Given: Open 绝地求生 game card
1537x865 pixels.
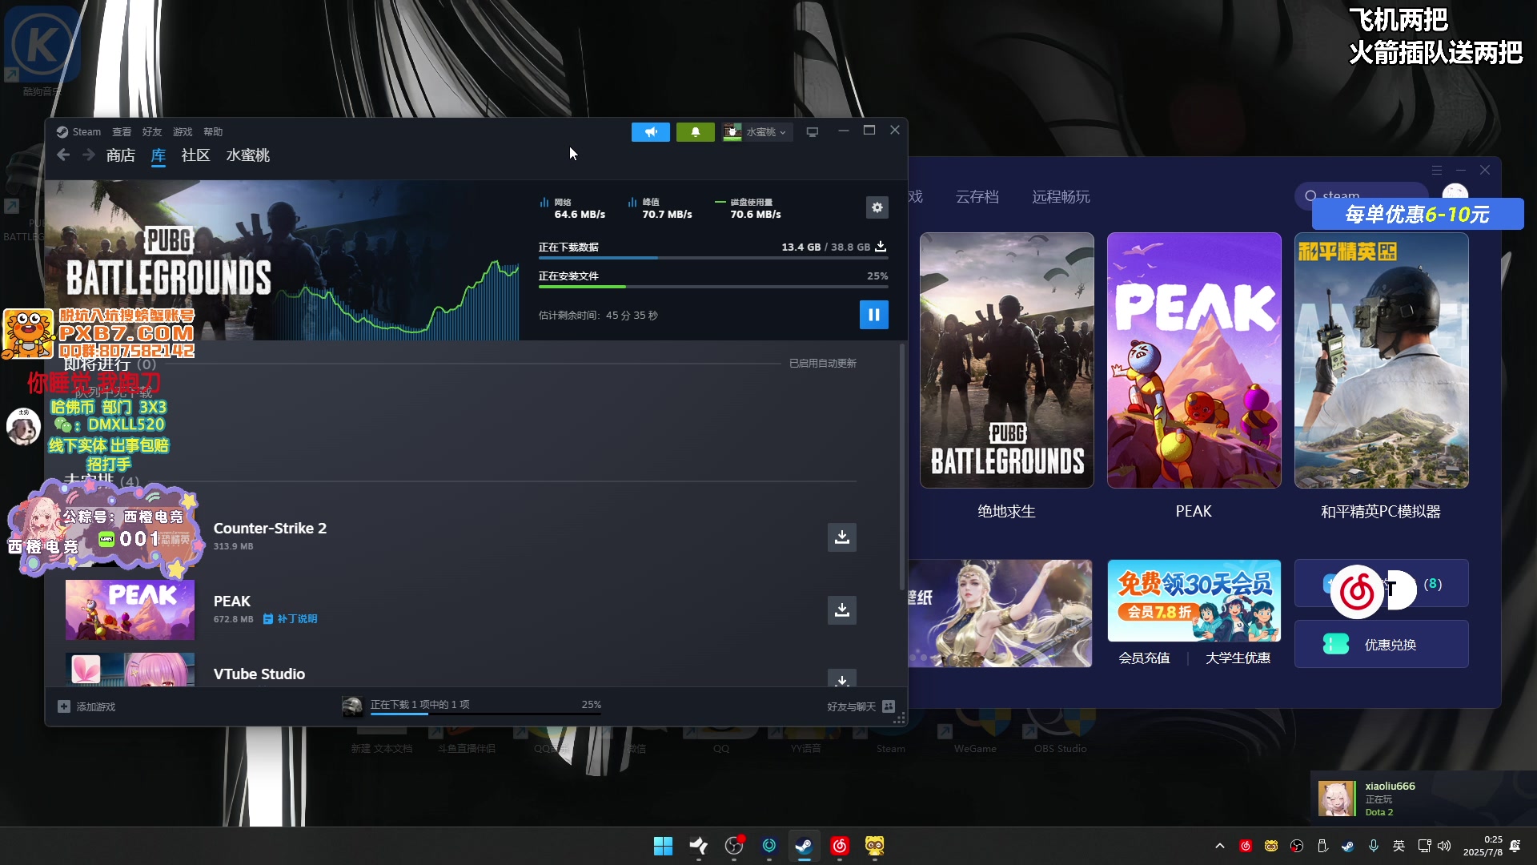Looking at the screenshot, I should click(x=1006, y=360).
